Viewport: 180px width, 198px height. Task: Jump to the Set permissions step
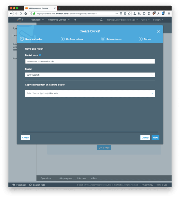113,39
